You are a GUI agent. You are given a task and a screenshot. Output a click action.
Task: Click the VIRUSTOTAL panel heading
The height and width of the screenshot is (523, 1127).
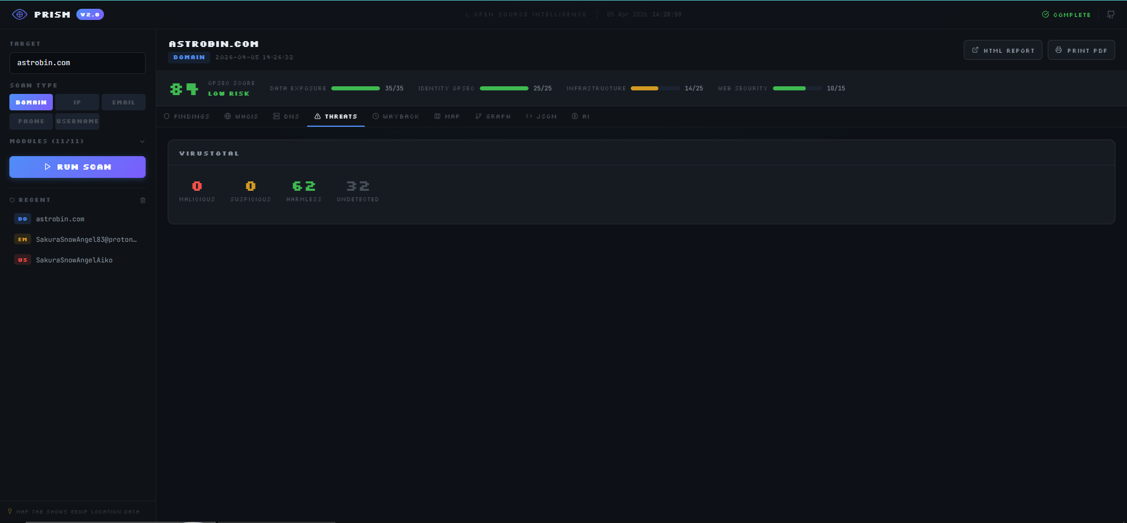209,153
